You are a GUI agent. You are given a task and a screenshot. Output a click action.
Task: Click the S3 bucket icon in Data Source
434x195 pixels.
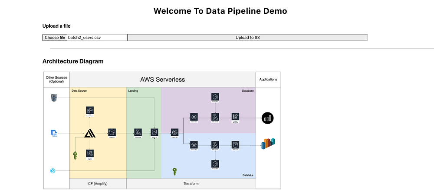[112, 133]
